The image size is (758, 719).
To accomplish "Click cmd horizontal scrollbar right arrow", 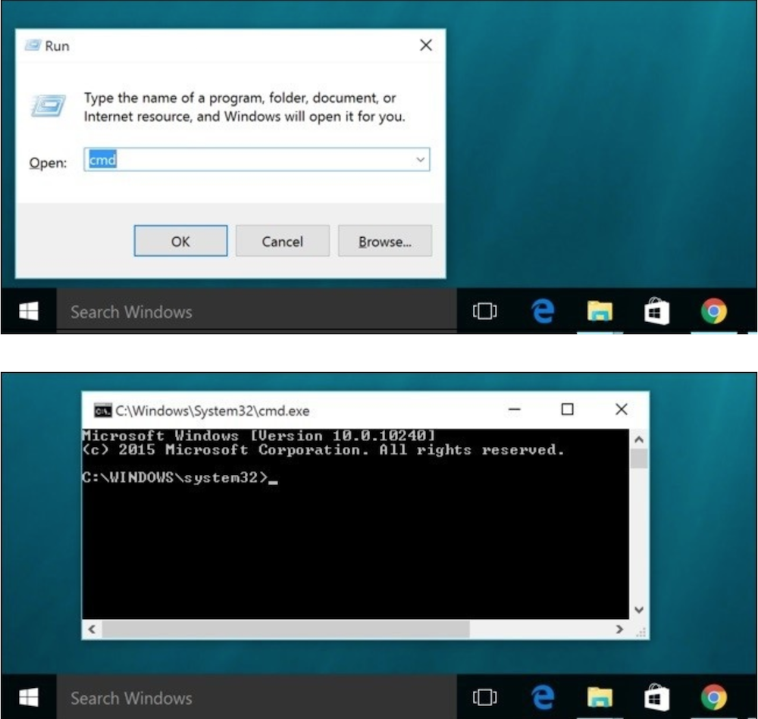I will pyautogui.click(x=619, y=629).
